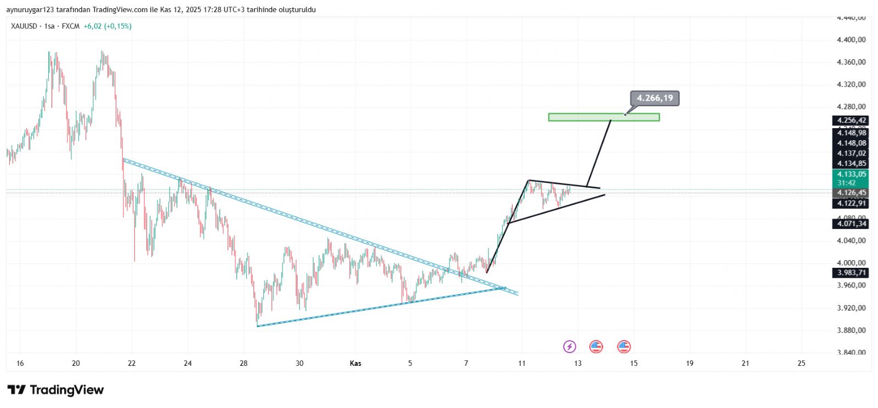Click the first US flag economic event icon

coord(596,346)
